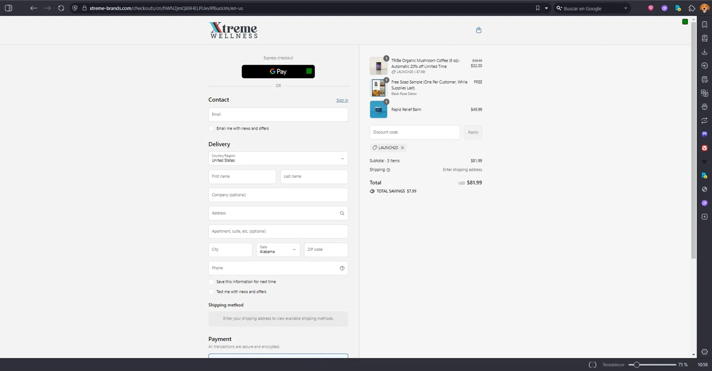Open the State dropdown showing Alabama
The height and width of the screenshot is (371, 712).
pos(278,249)
